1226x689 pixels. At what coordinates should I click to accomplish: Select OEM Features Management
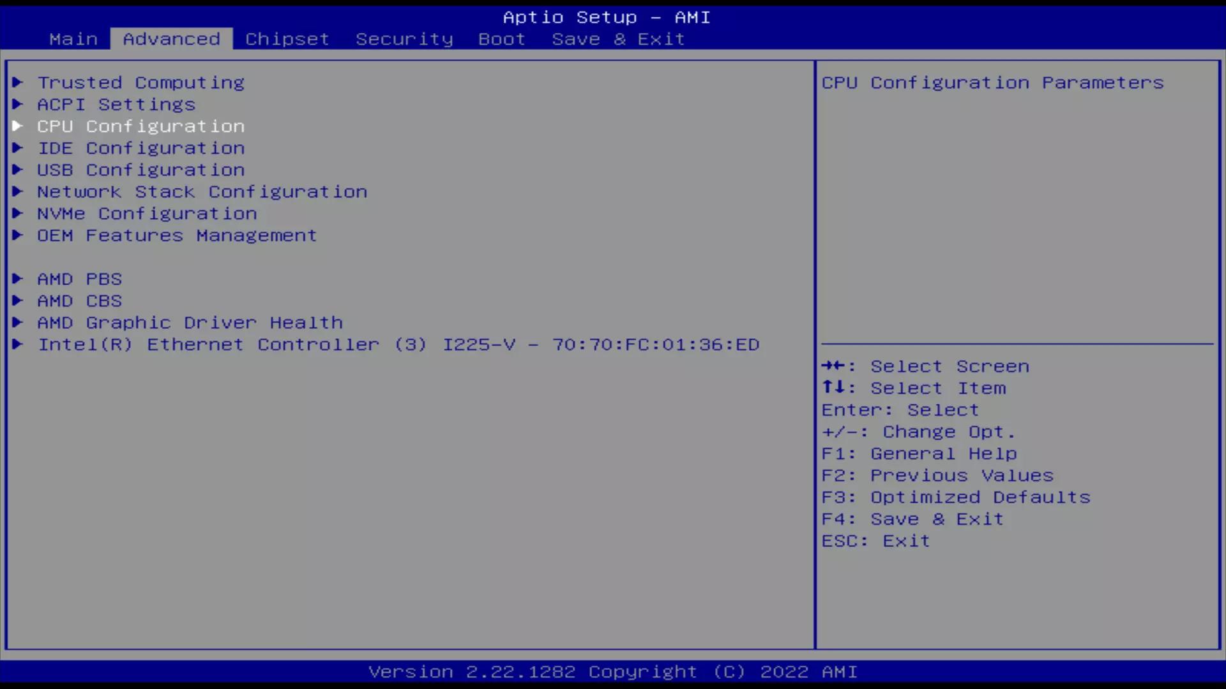(x=176, y=235)
